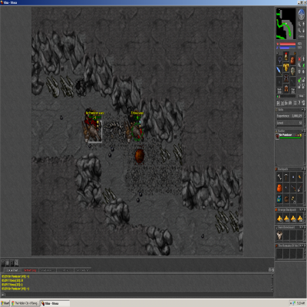Select the creature item in the slain corpse container
This screenshot has height=307, width=307.
(279, 235)
